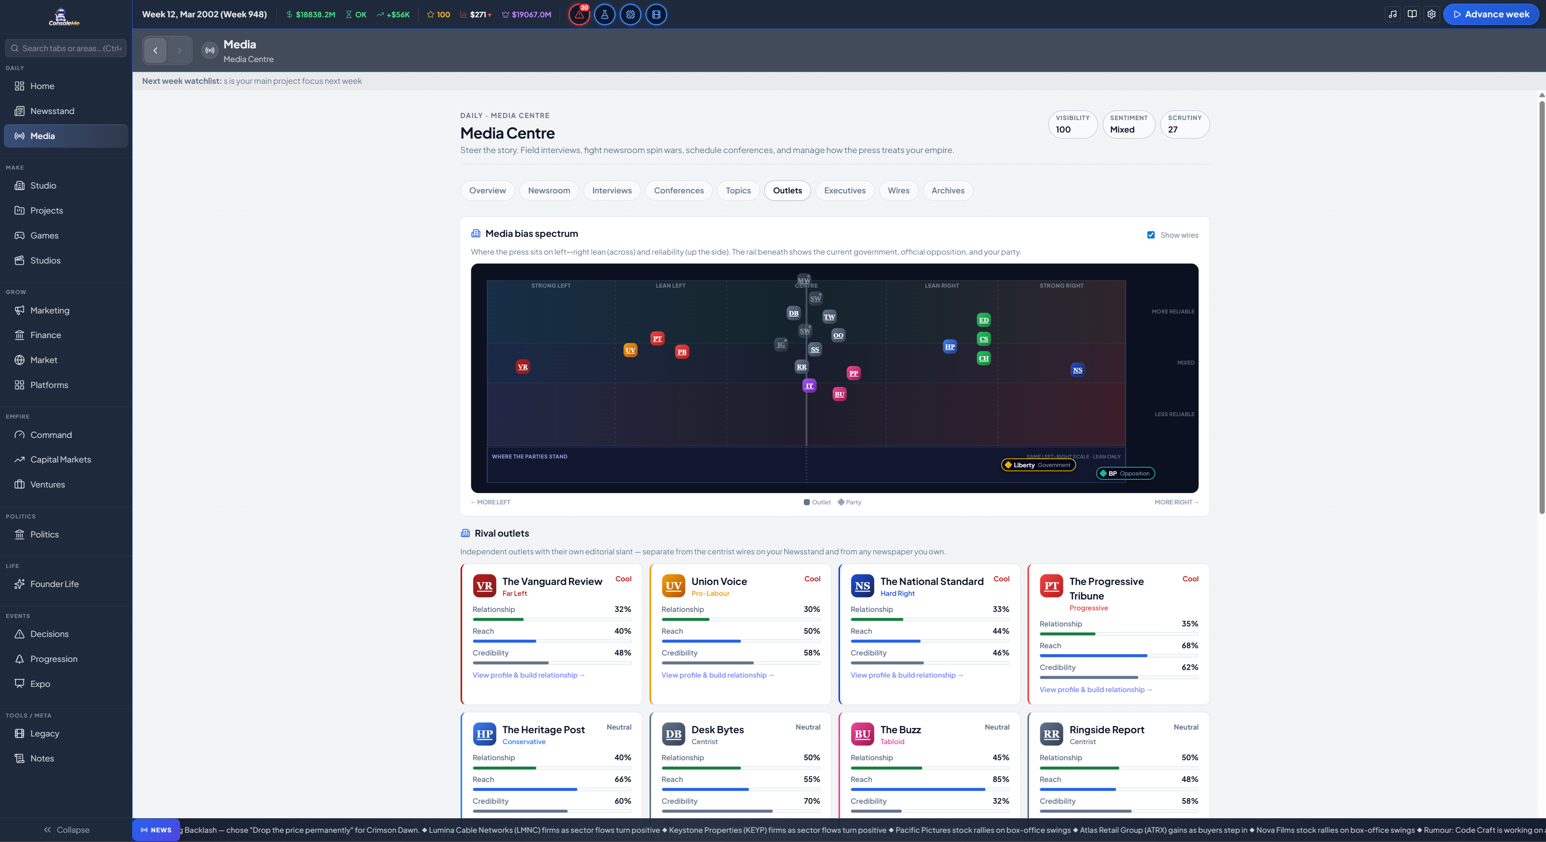1546x842 pixels.
Task: Select the UV outlet marker on bias spectrum
Action: [630, 350]
